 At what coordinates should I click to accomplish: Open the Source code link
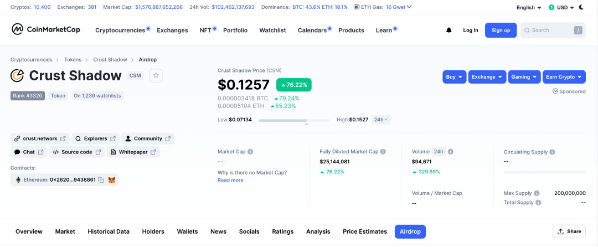(77, 152)
